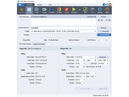Image resolution: width=129 pixels, height=97 pixels.
Task: Switch to the Devices tab
Action: click(40, 5)
